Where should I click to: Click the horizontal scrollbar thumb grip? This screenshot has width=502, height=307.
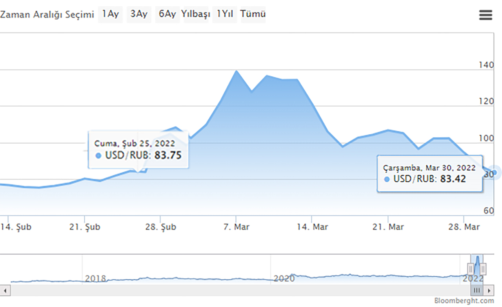[x=477, y=291]
